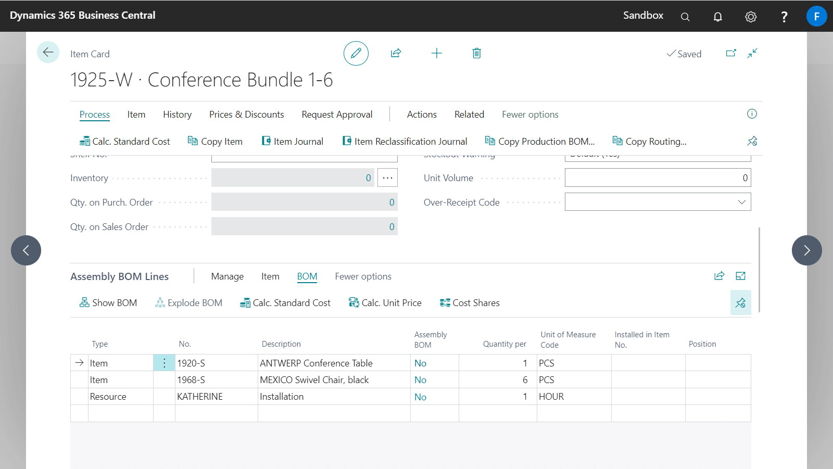The height and width of the screenshot is (469, 833).
Task: Click Show BOM
Action: pyautogui.click(x=108, y=303)
